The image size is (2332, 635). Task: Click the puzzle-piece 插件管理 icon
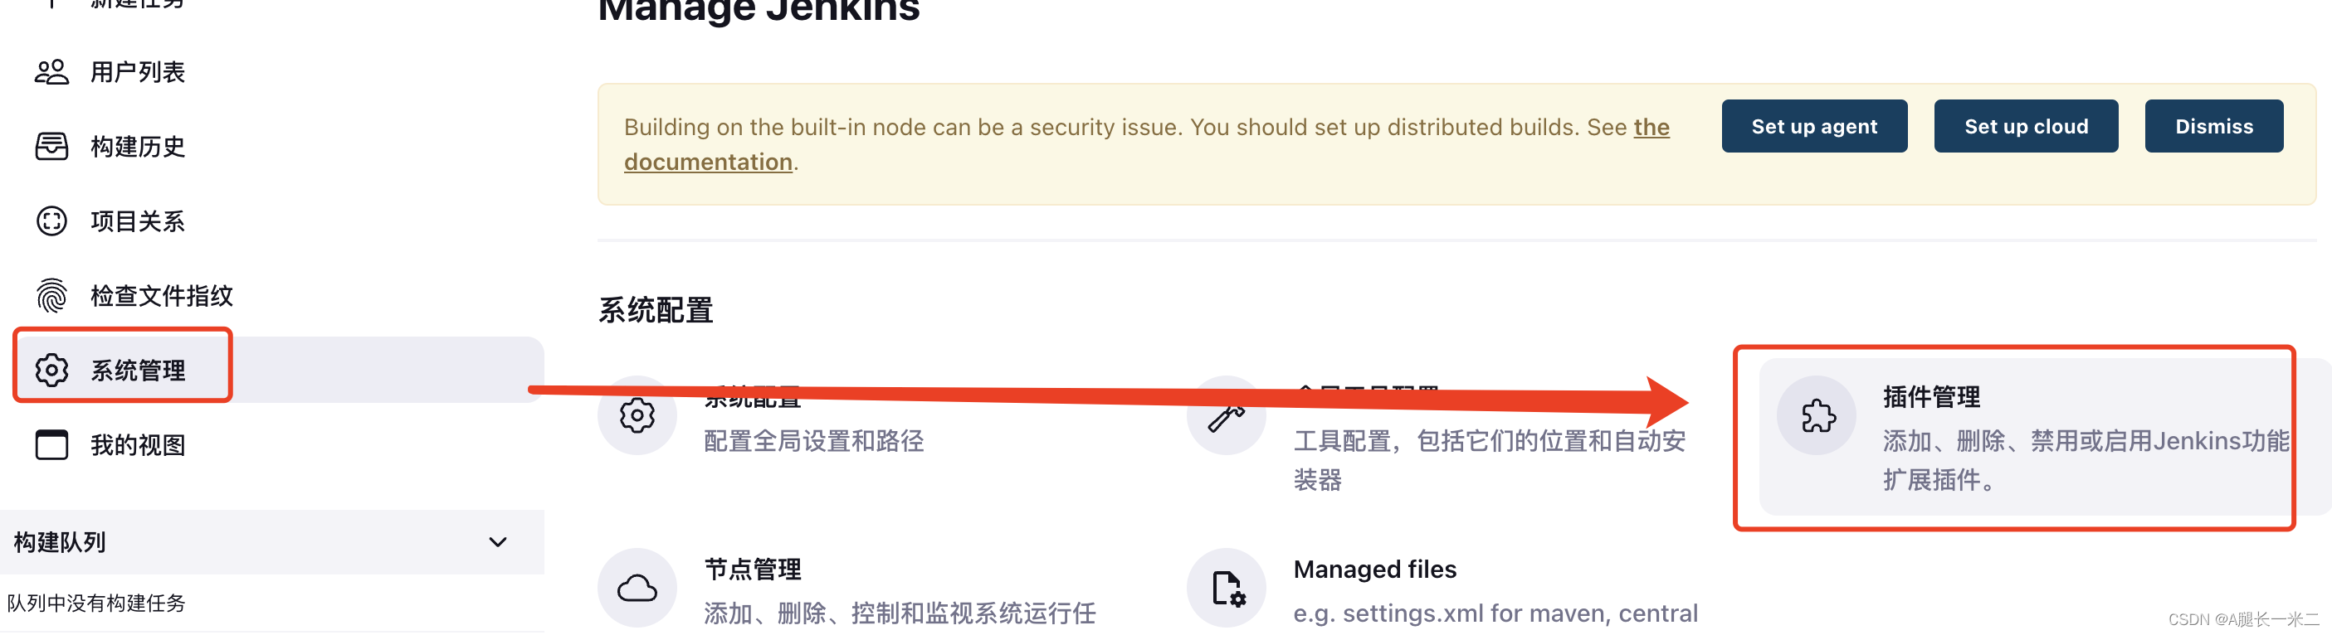1817,416
